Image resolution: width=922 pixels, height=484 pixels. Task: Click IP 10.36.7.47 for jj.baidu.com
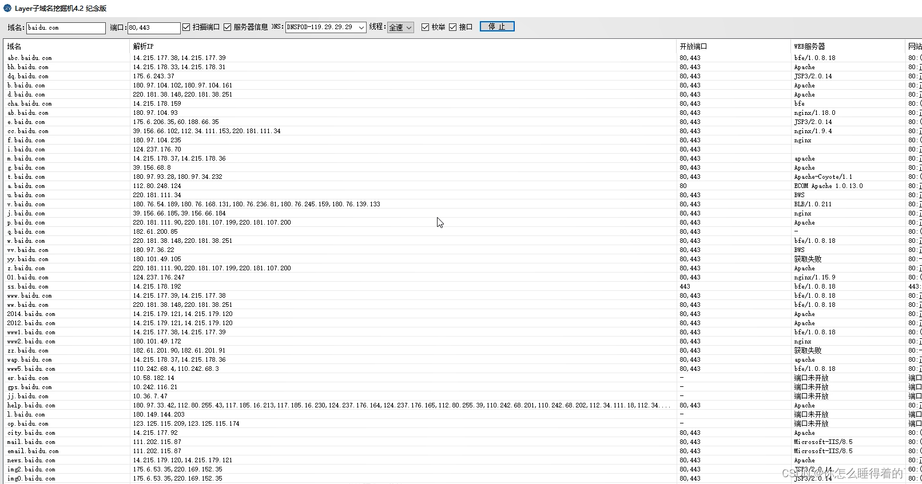pyautogui.click(x=150, y=396)
